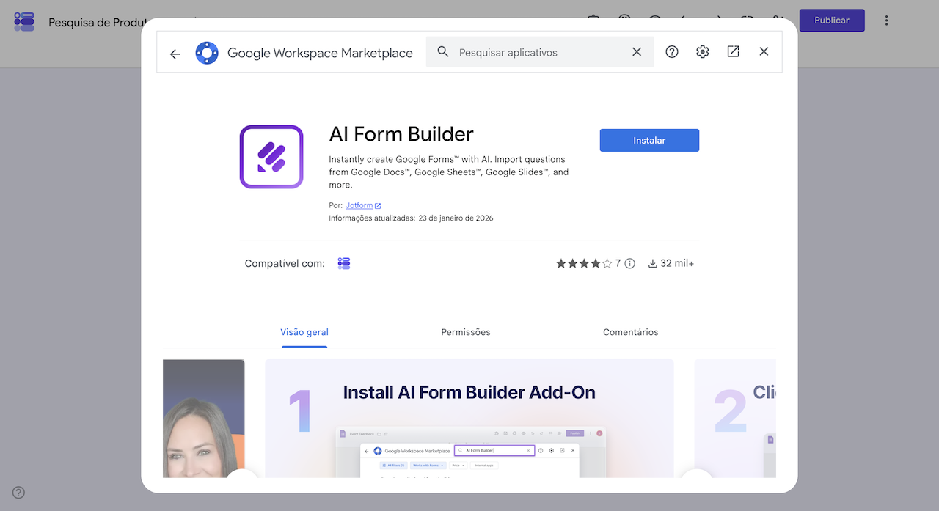Open the rating info icon
The width and height of the screenshot is (939, 511).
[x=630, y=263]
